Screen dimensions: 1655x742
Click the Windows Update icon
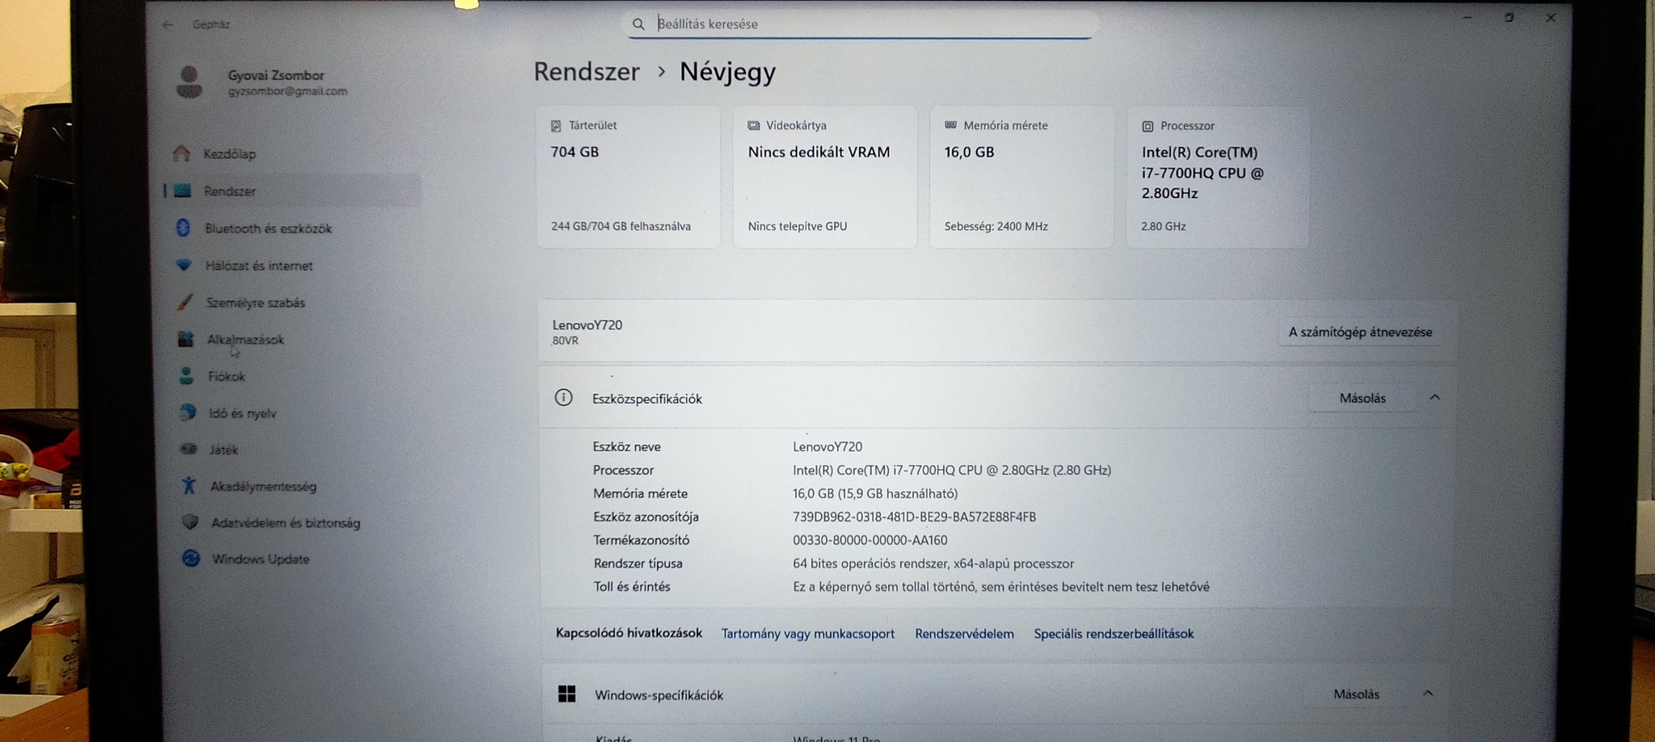point(191,558)
